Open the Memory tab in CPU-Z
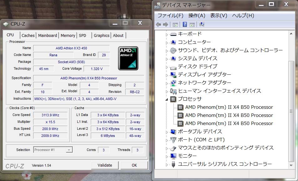The width and height of the screenshot is (298, 181). pos(68,35)
